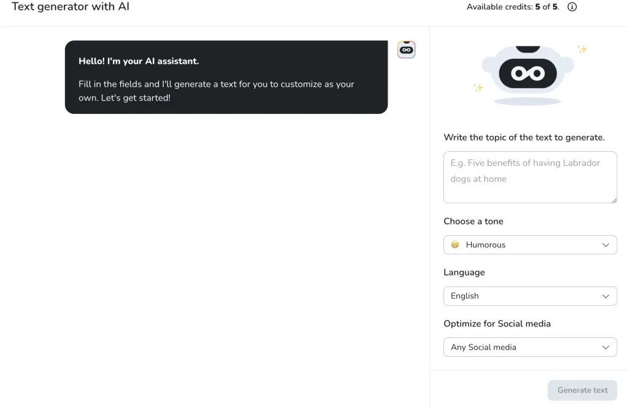The height and width of the screenshot is (409, 628).
Task: Click the 'Choose a tone' label
Action: click(x=473, y=221)
